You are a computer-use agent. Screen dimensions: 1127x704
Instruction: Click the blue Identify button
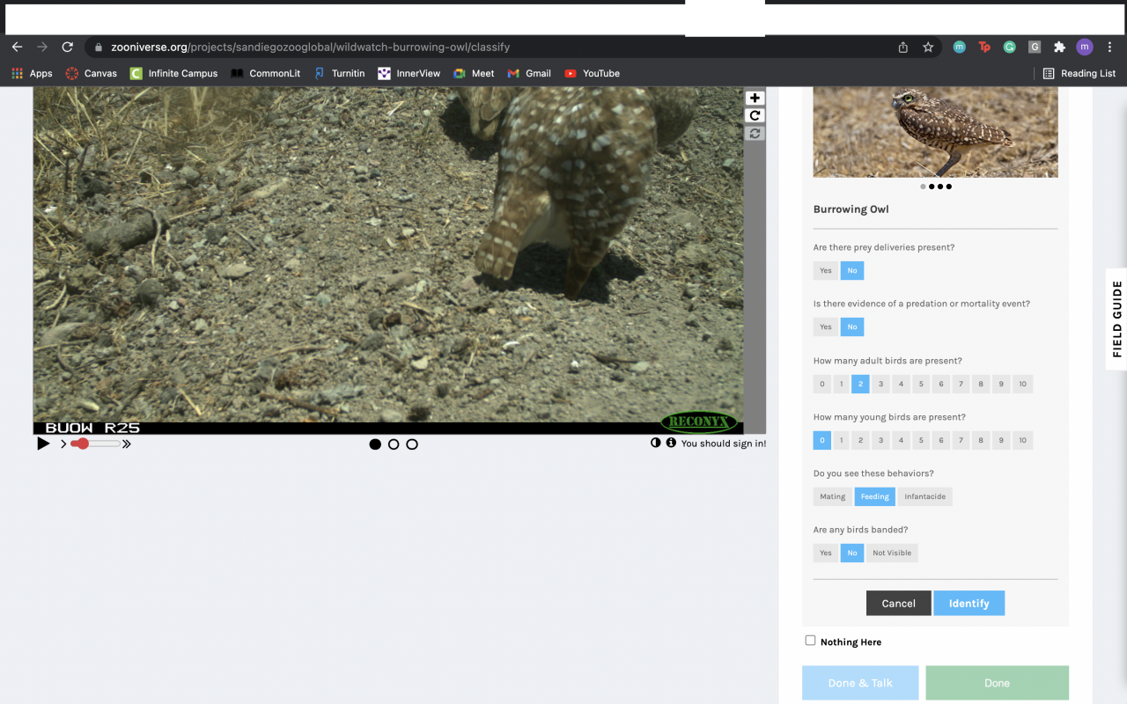pos(969,604)
